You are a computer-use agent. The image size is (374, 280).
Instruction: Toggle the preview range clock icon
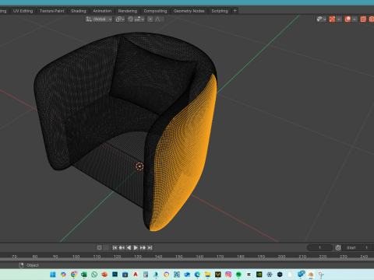[x=338, y=248]
